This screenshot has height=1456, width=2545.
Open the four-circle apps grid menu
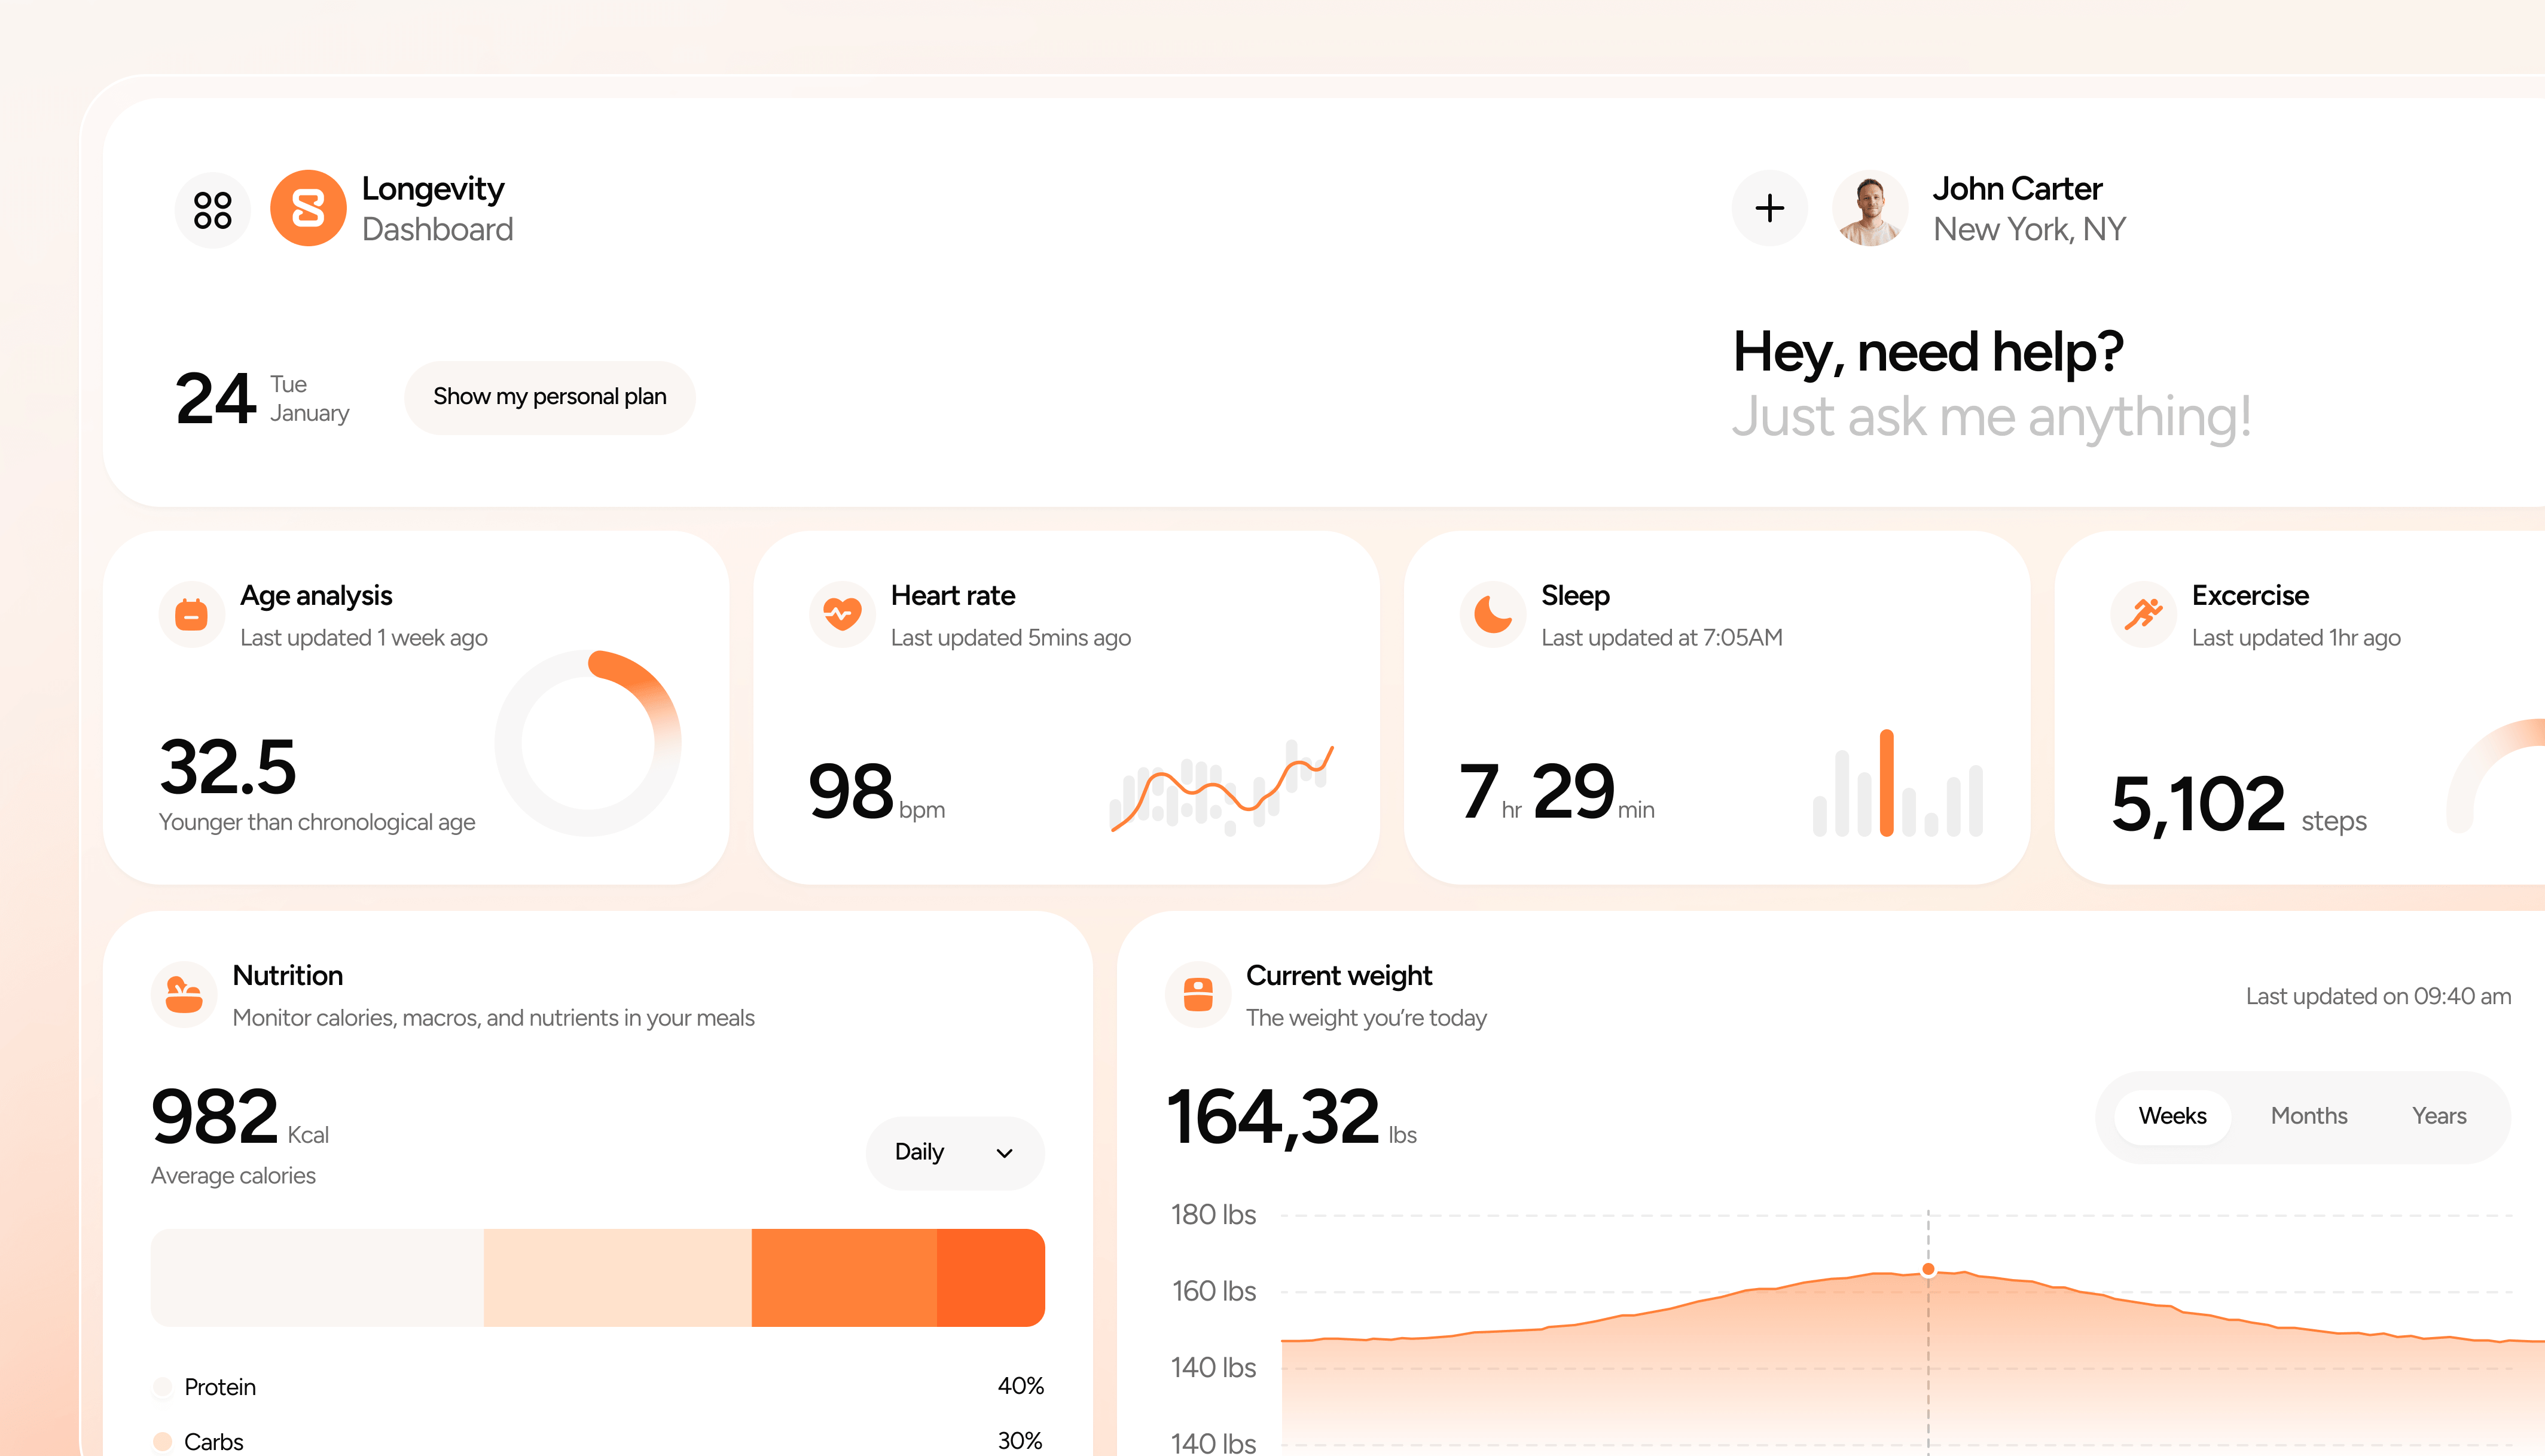click(x=212, y=209)
